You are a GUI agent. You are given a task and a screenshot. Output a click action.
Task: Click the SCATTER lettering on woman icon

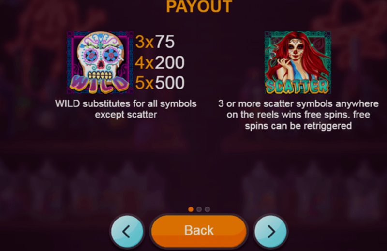[x=298, y=86]
